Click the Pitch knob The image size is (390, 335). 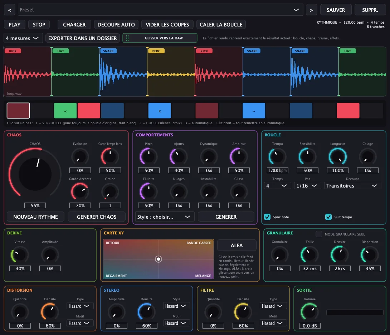[149, 157]
